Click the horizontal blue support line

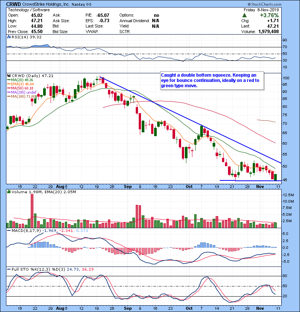pyautogui.click(x=247, y=181)
